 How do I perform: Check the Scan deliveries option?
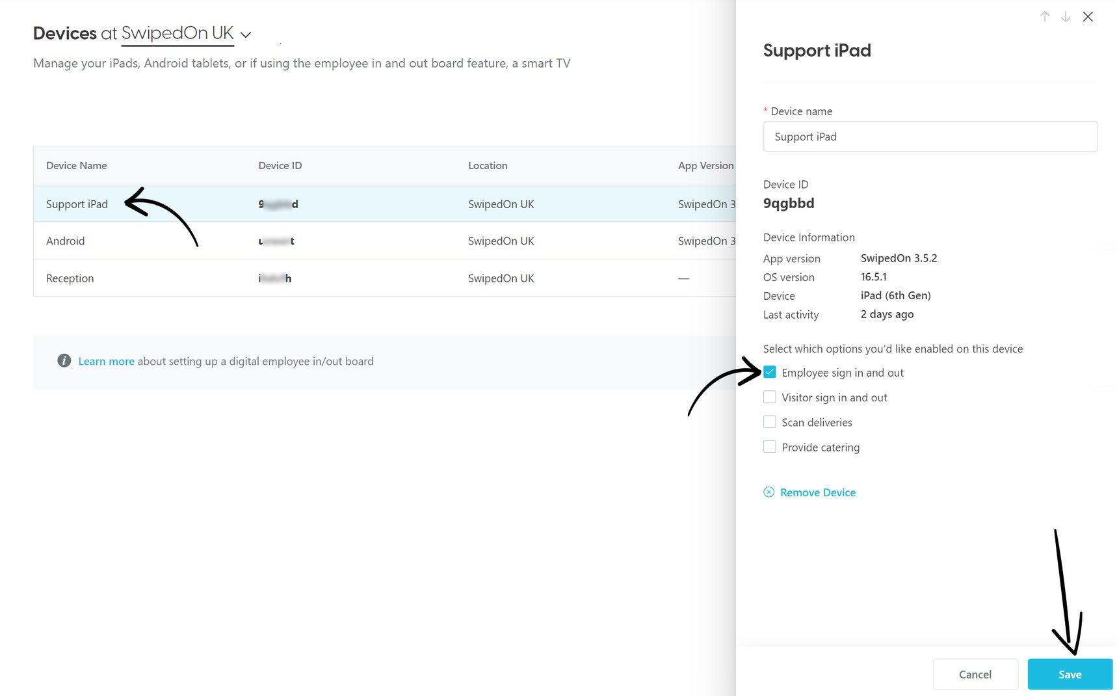click(x=770, y=422)
